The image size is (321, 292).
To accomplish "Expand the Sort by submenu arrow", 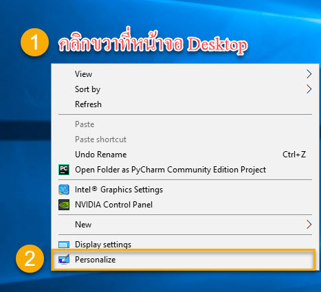I will [309, 89].
